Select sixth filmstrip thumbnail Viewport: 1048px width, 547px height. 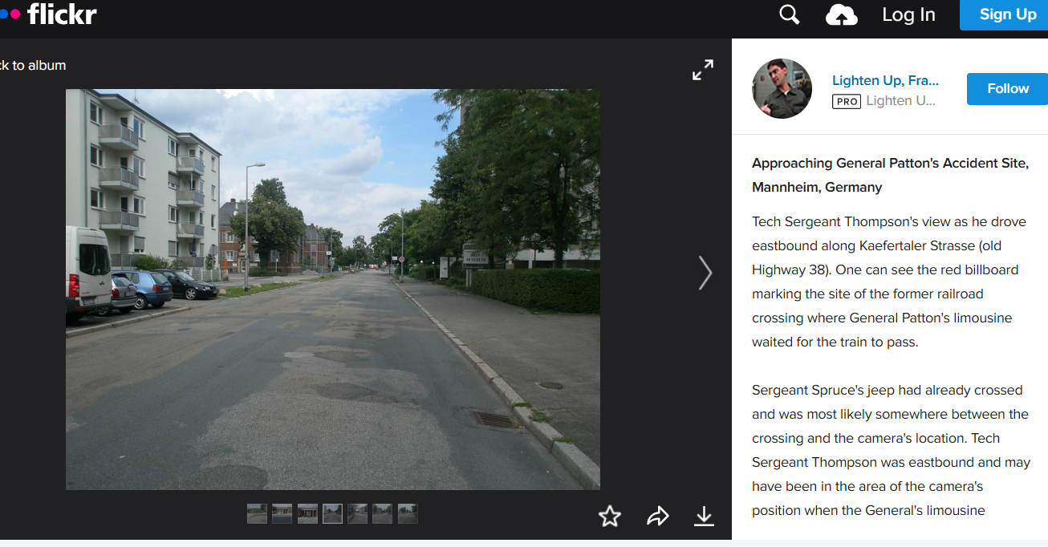382,513
